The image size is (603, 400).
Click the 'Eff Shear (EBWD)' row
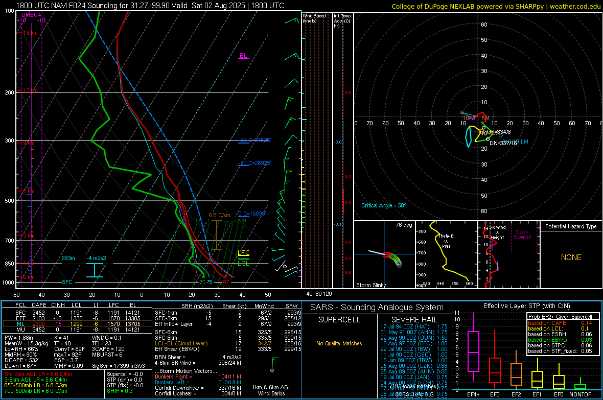(x=228, y=349)
